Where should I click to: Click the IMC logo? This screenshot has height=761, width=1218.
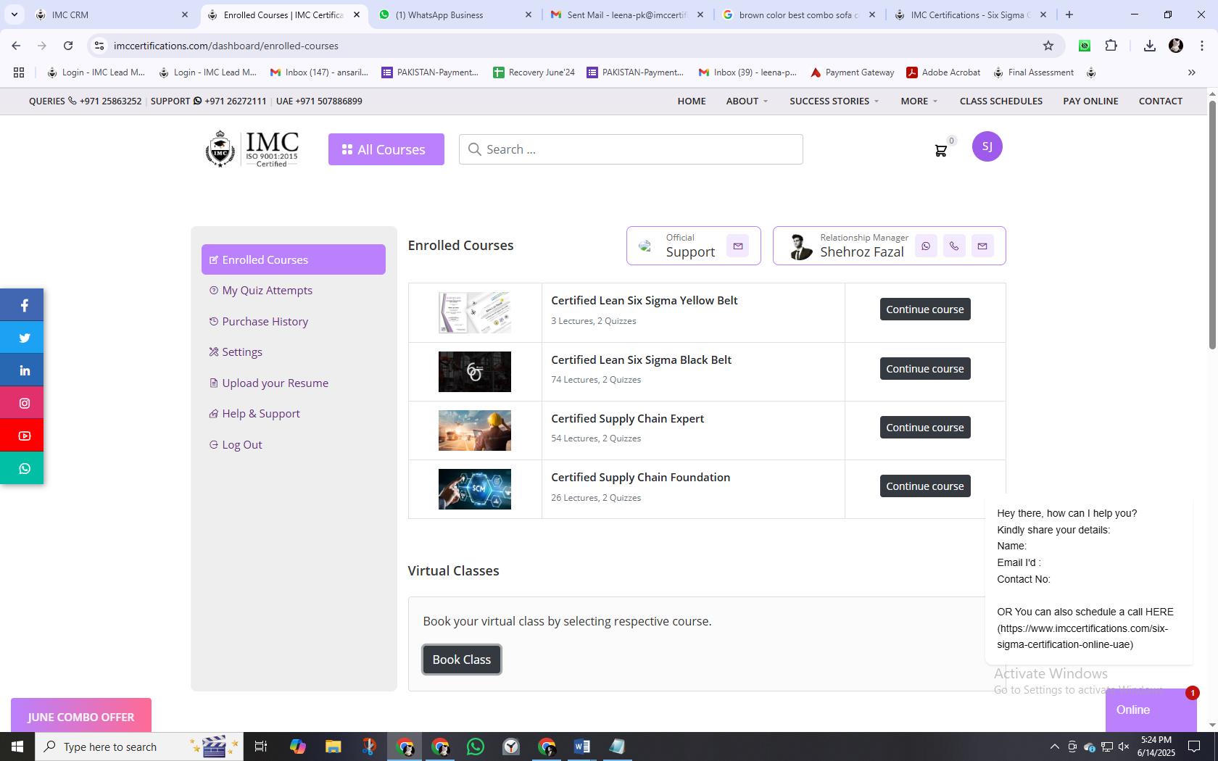[252, 149]
